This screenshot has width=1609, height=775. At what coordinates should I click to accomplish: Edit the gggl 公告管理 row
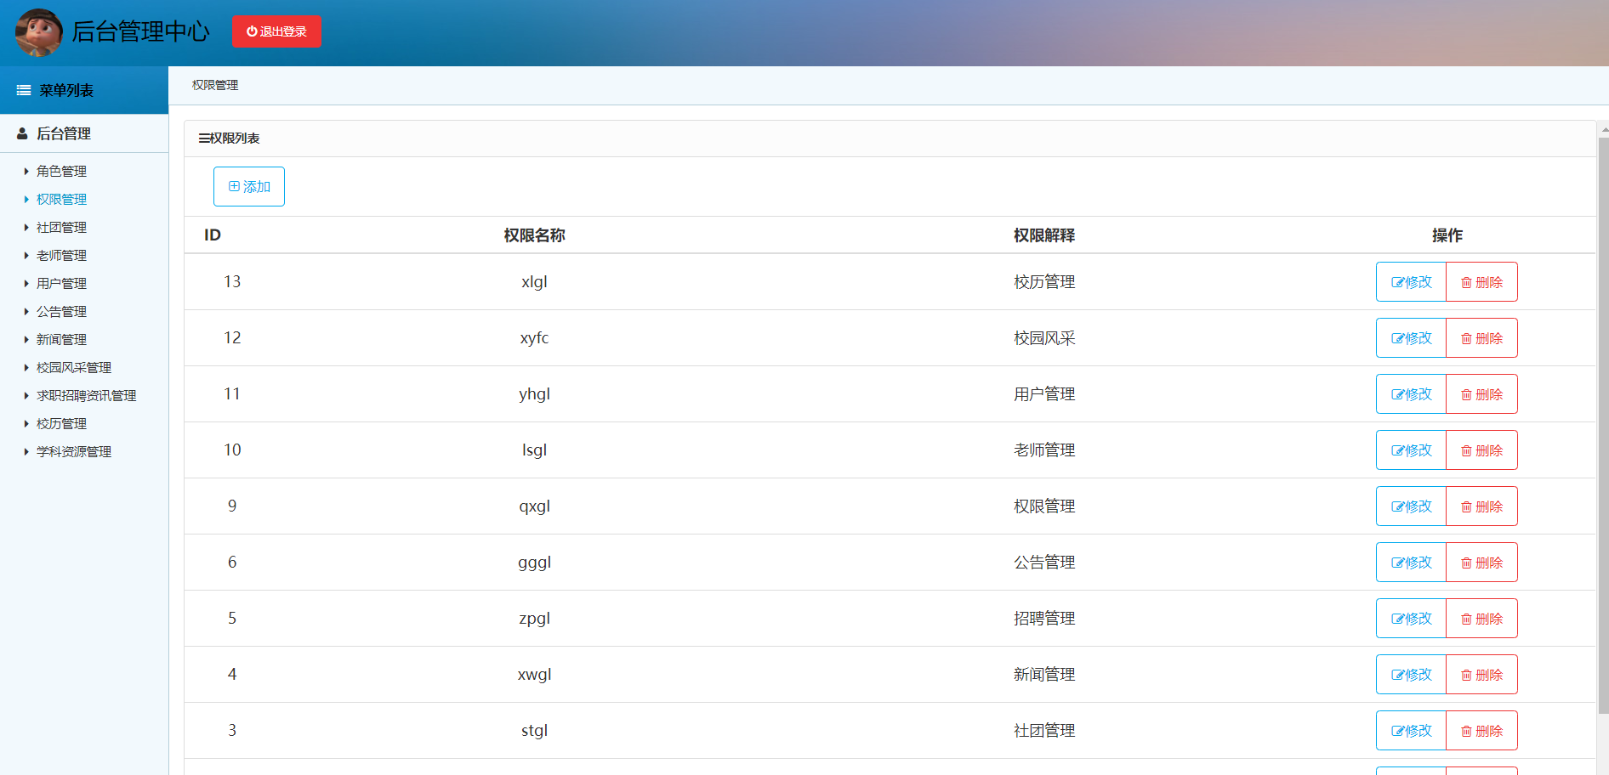[x=1411, y=562]
